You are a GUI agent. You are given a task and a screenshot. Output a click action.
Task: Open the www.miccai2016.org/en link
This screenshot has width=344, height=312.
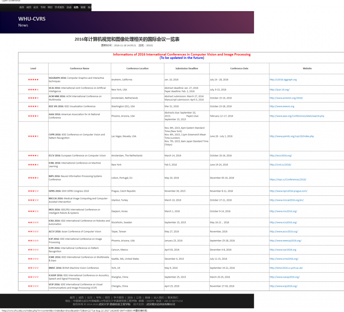(287, 200)
